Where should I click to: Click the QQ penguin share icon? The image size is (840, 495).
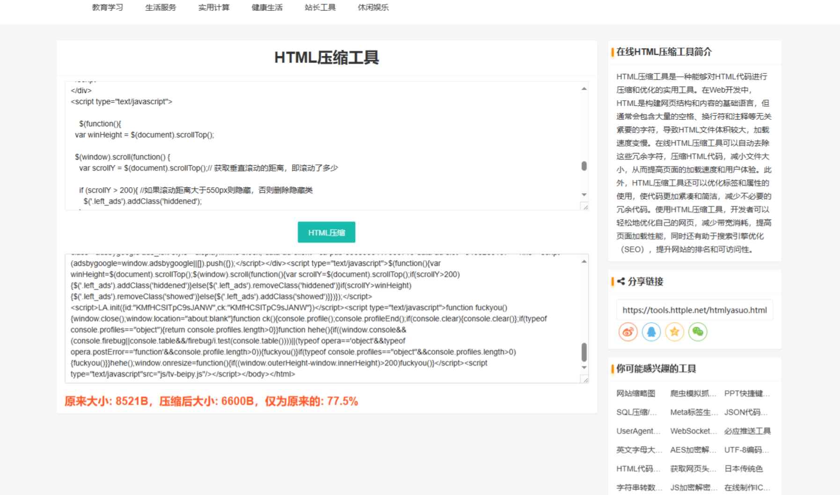651,332
